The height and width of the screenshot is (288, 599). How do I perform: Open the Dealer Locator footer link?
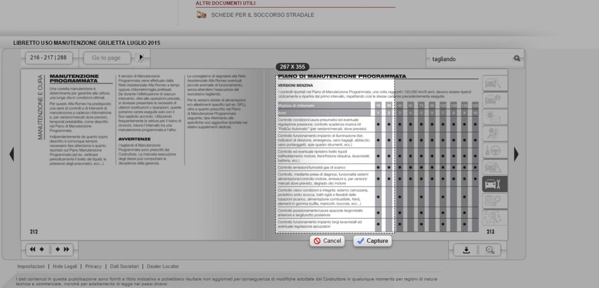163,266
